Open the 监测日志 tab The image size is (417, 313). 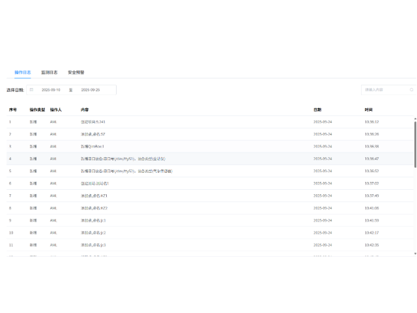(x=50, y=72)
